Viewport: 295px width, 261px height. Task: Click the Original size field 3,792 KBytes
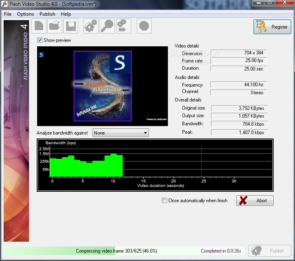coord(239,108)
